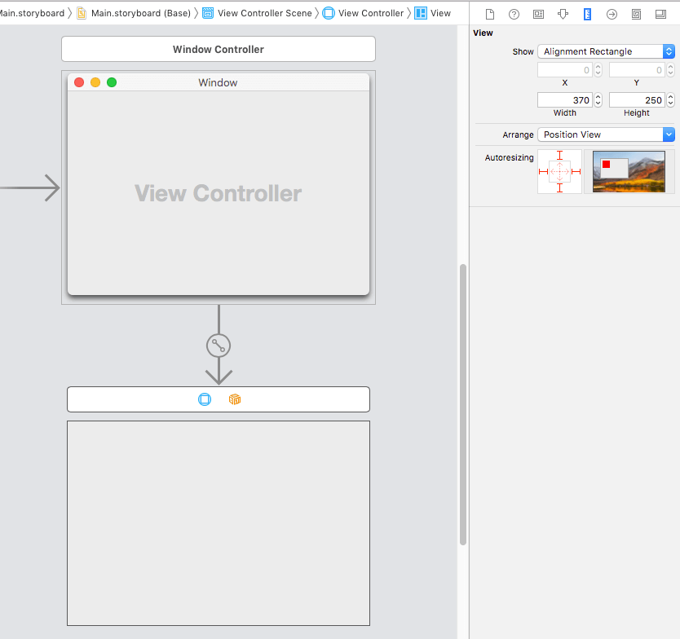This screenshot has height=639, width=680.
Task: Switch to the Identity inspector
Action: click(538, 14)
